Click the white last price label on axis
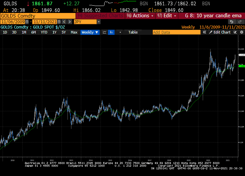The height and width of the screenshot is (176, 245). click(242, 55)
